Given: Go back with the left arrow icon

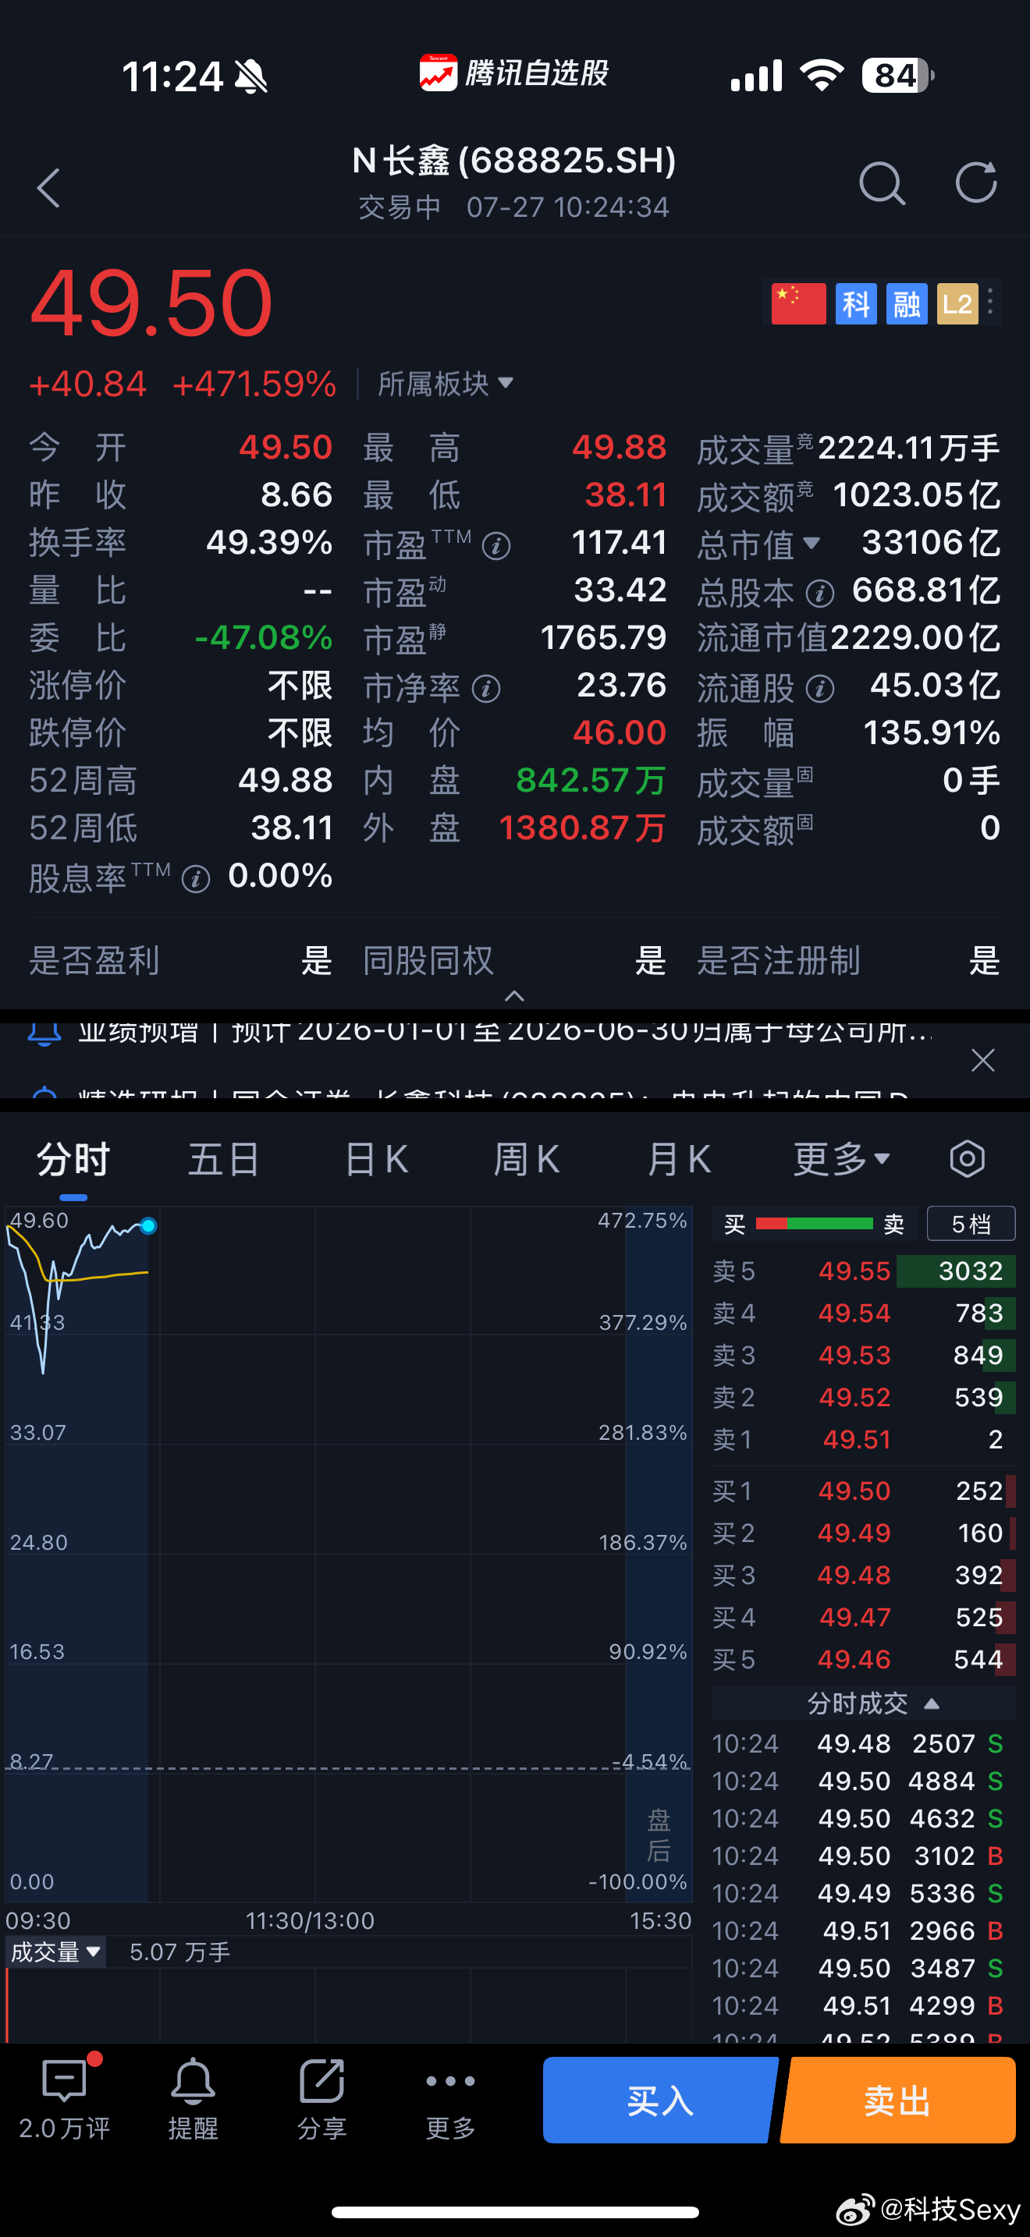Looking at the screenshot, I should (x=48, y=187).
